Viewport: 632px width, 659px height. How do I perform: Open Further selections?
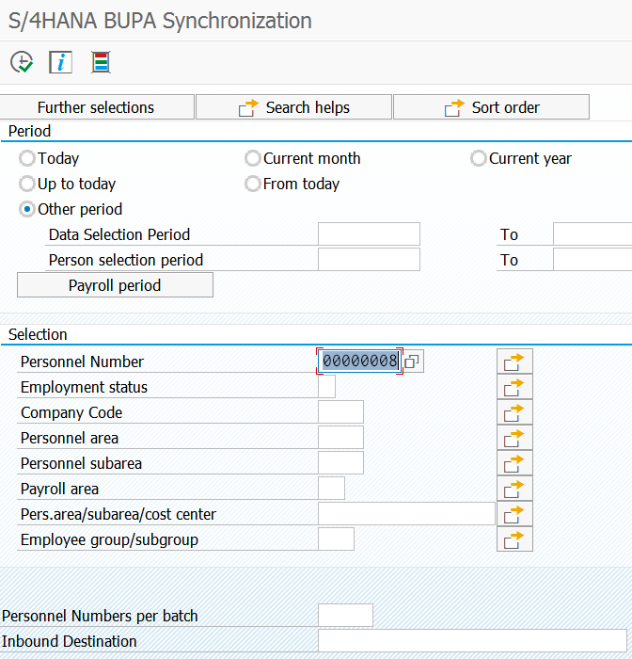pos(97,107)
